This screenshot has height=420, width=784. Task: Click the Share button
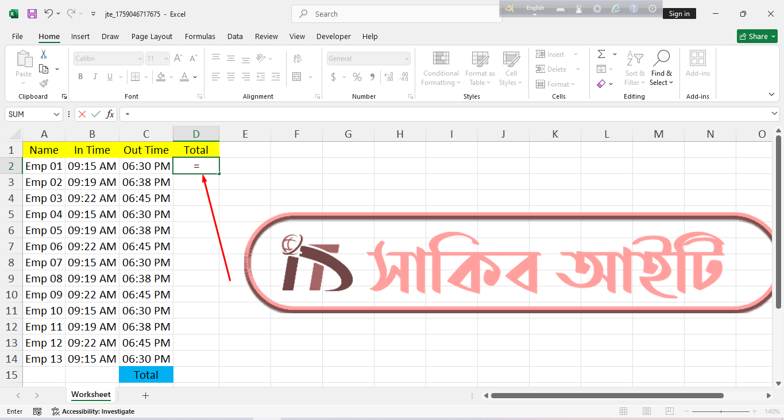click(756, 36)
